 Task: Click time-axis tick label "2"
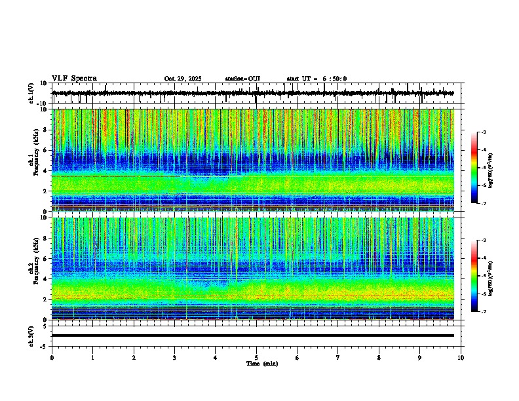coord(134,358)
